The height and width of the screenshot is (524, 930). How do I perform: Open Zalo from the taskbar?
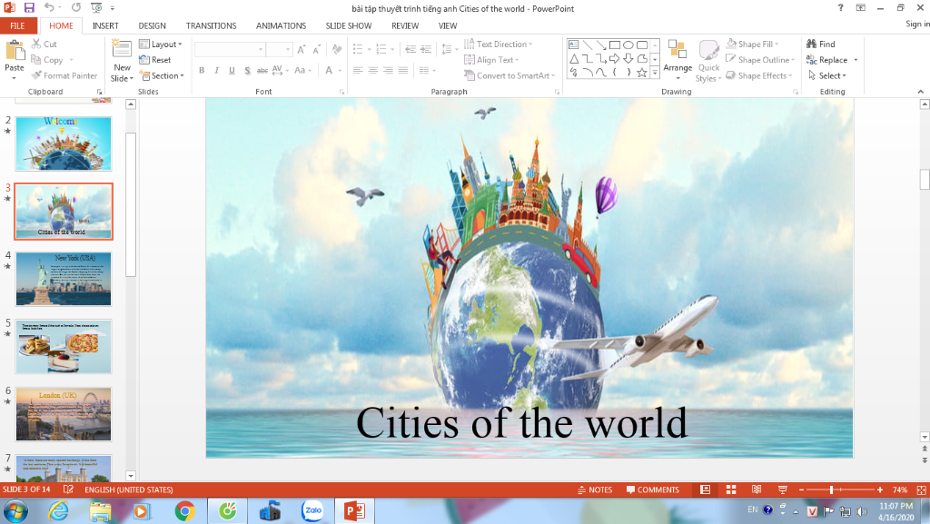coord(312,510)
